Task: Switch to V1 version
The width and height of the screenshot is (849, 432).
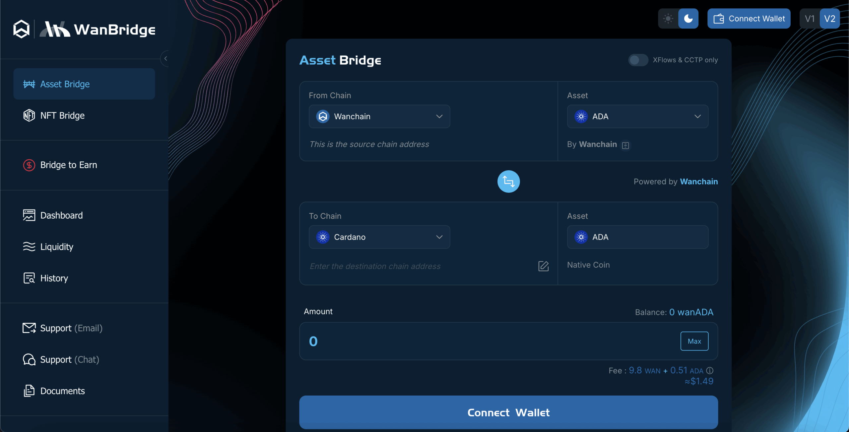Action: 810,19
